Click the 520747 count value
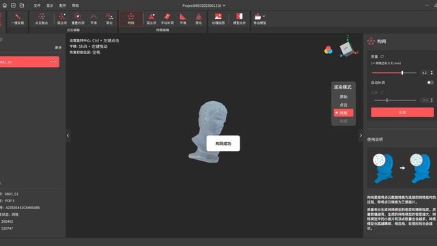This screenshot has width=437, height=246. coord(8,228)
